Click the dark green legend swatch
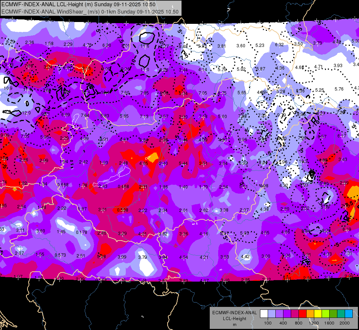Screen dimensions: 359x330 click(x=333, y=314)
